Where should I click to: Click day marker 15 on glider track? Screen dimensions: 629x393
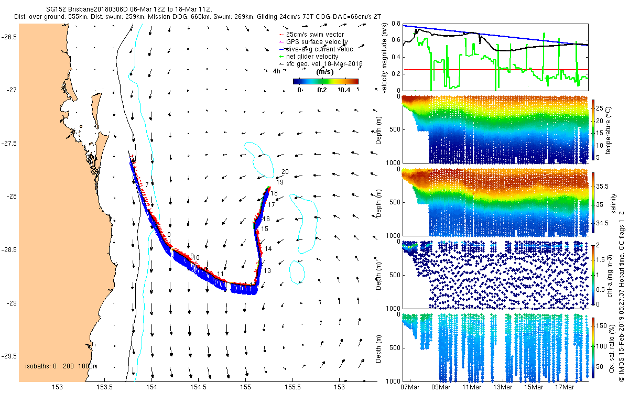tap(265, 229)
